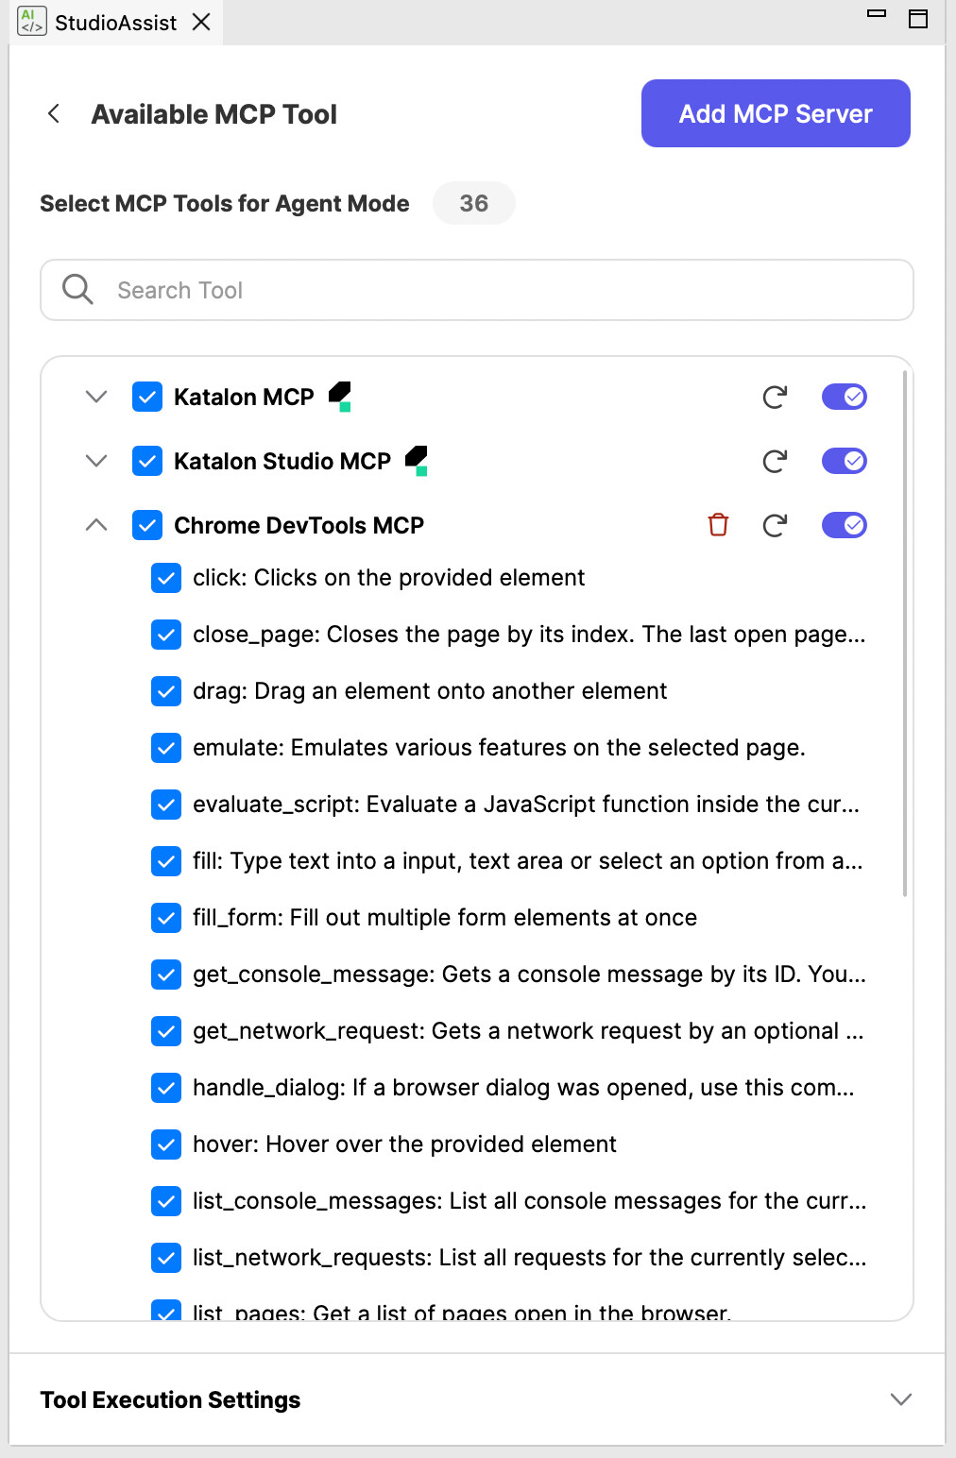The width and height of the screenshot is (956, 1458).
Task: Refresh the Katalon MCP server connection
Action: point(774,397)
